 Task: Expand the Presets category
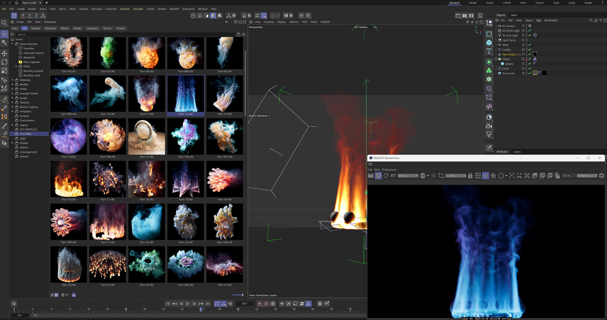coord(12,143)
